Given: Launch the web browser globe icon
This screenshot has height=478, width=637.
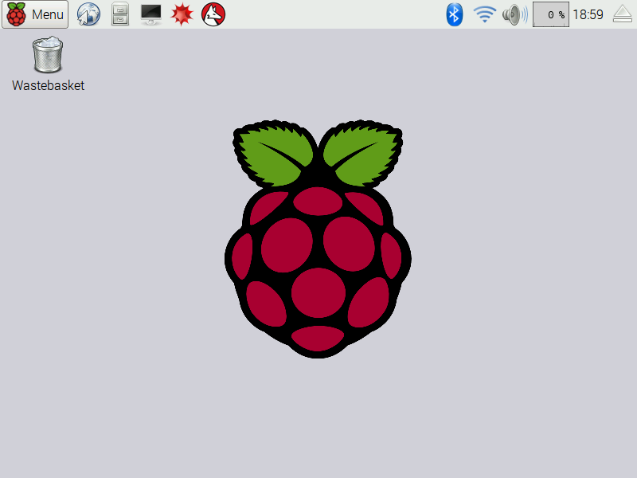Looking at the screenshot, I should (x=88, y=14).
